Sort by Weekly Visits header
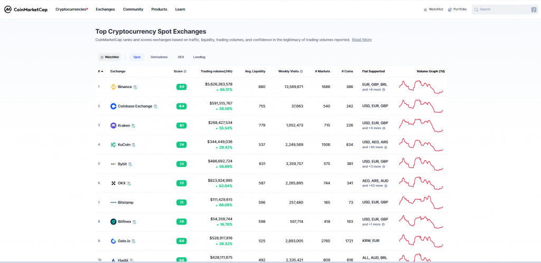Image resolution: width=541 pixels, height=263 pixels. click(288, 71)
